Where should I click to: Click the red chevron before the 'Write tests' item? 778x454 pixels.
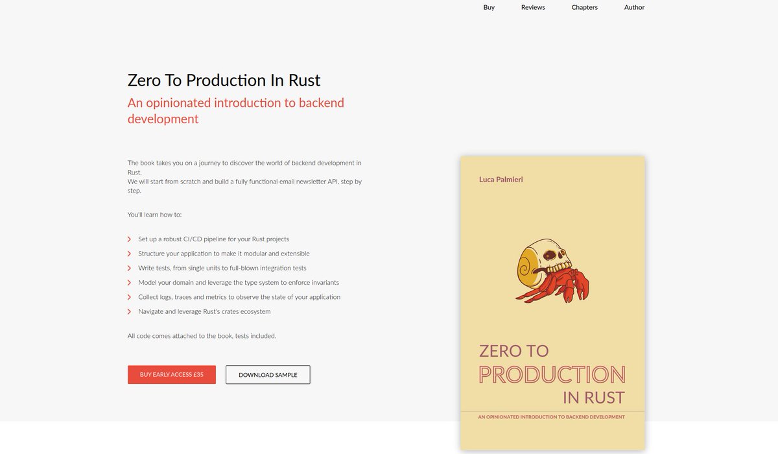click(x=130, y=268)
